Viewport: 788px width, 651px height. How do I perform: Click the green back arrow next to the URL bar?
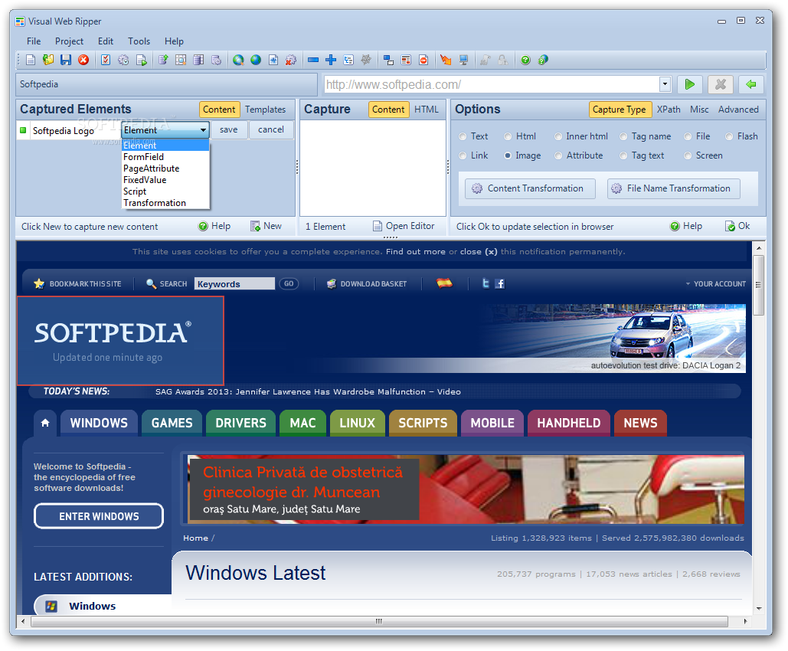pos(750,84)
